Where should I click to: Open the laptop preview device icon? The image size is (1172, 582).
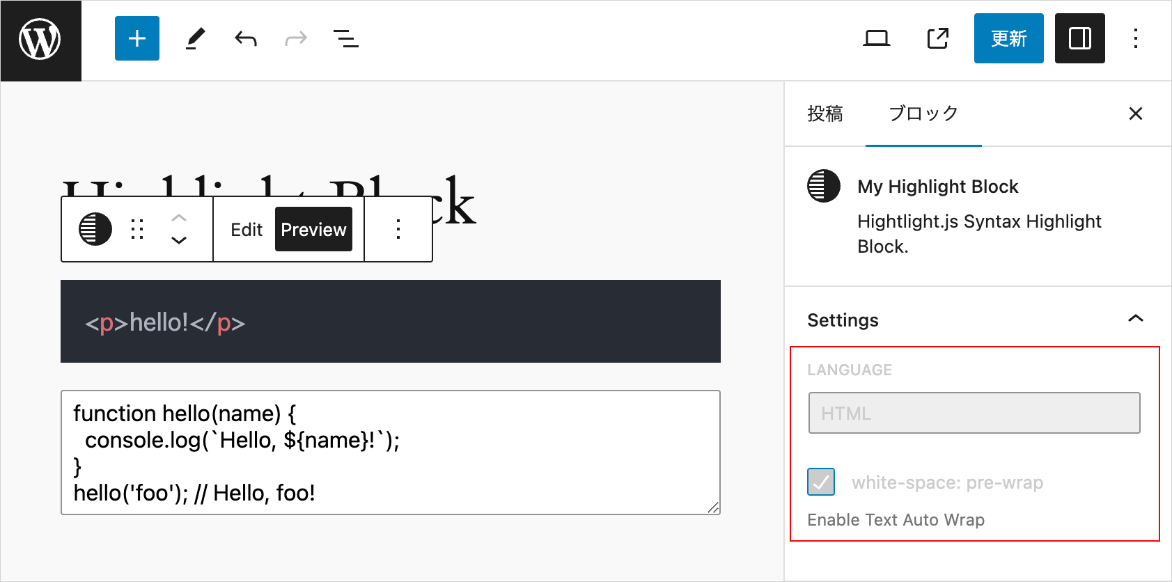tap(876, 38)
